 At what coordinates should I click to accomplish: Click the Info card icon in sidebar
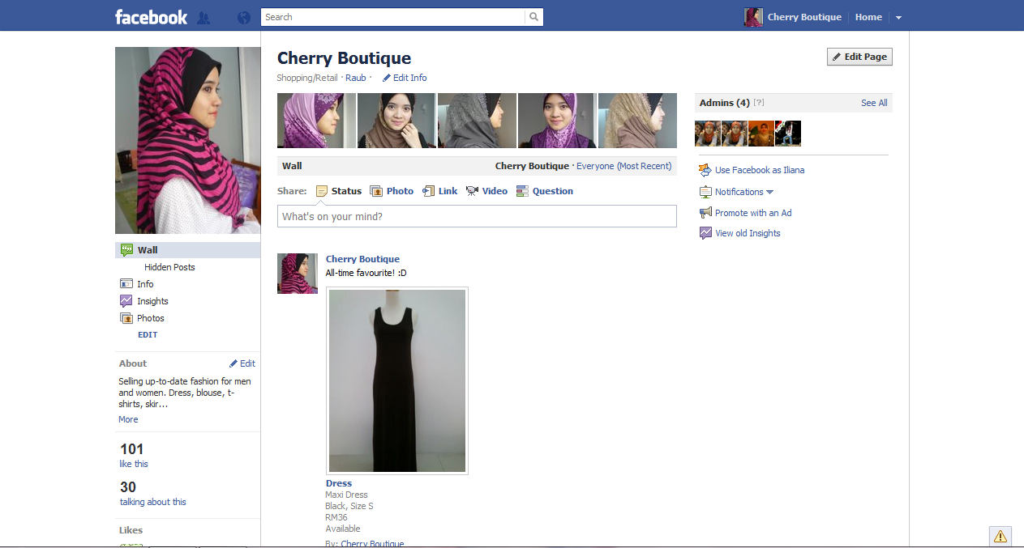tap(126, 284)
